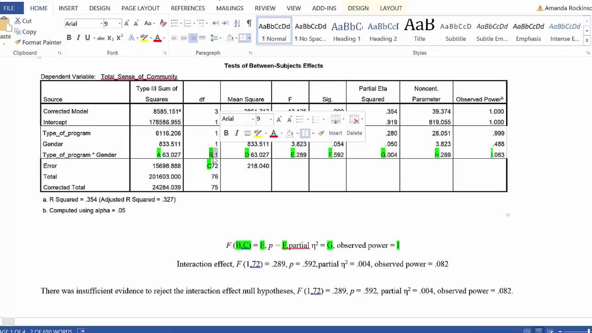Toggle Bold in floating mini toolbar
This screenshot has width=592, height=333.
pos(226,133)
